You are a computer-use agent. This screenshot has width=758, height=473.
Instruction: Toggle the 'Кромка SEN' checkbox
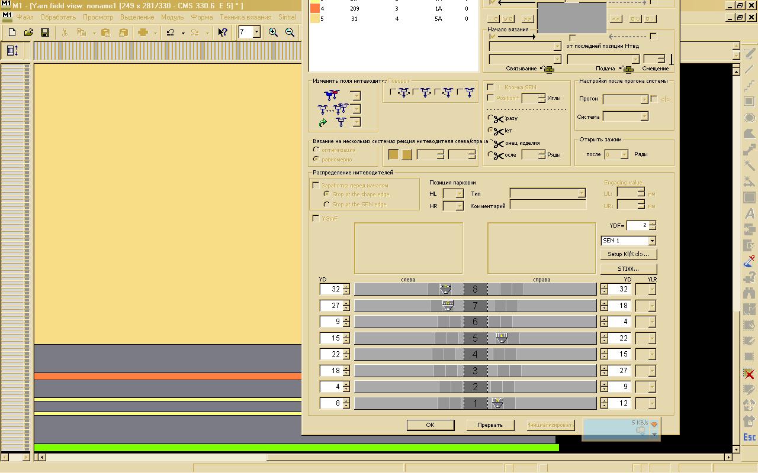coord(490,88)
